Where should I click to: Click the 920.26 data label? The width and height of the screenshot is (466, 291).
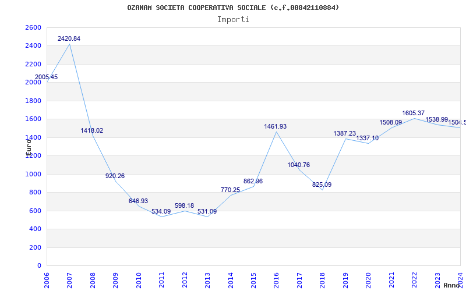[115, 176]
